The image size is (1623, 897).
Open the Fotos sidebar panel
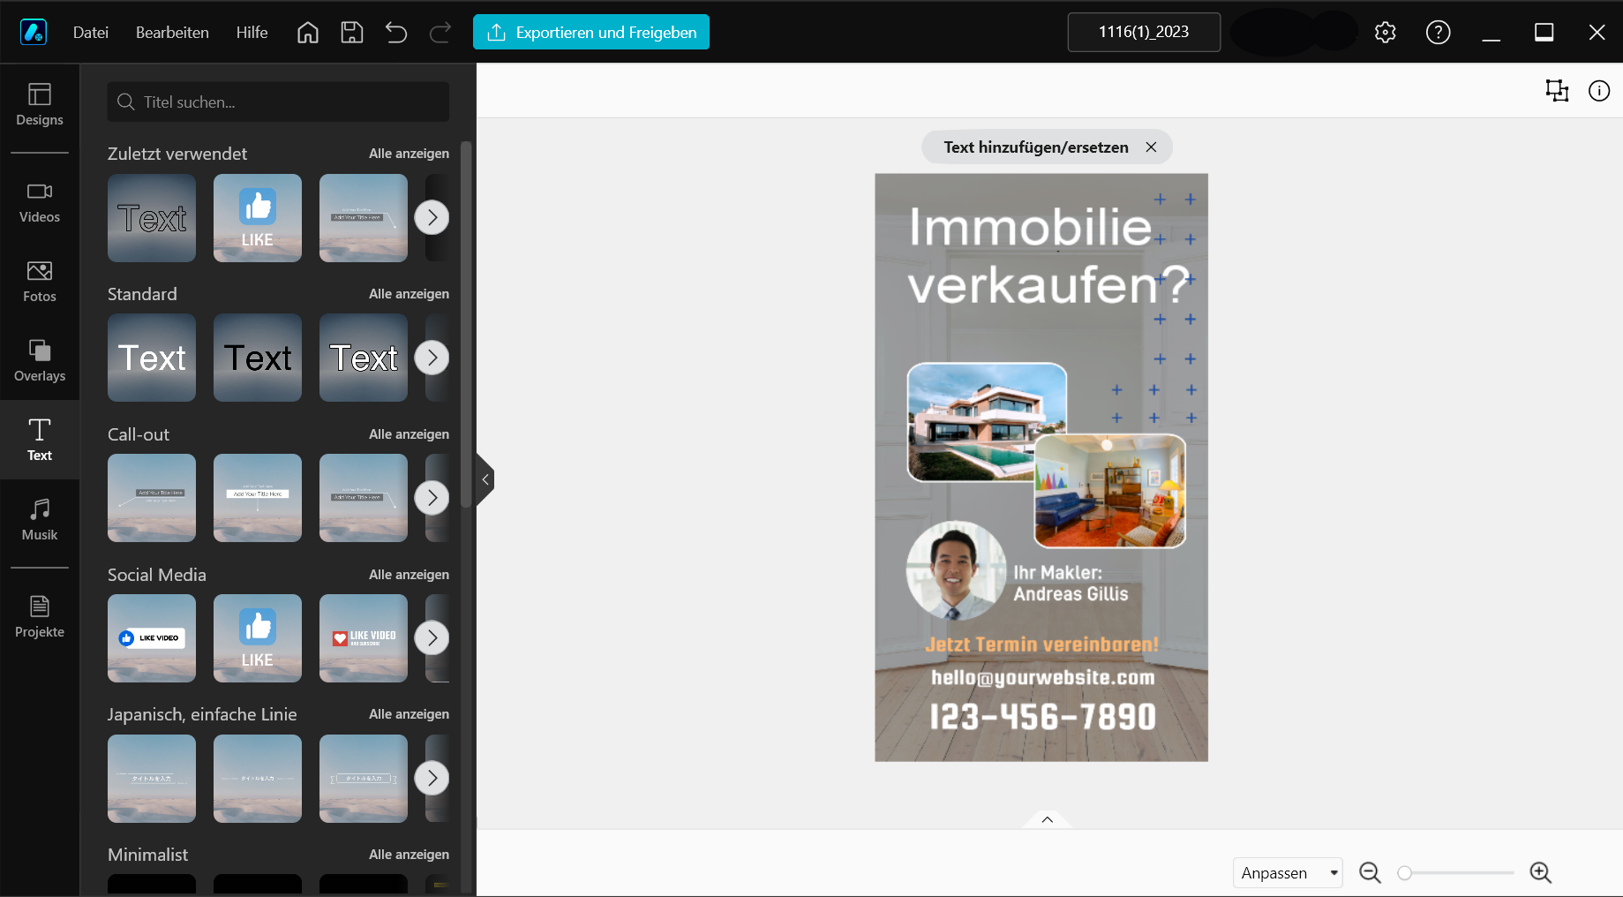point(40,282)
